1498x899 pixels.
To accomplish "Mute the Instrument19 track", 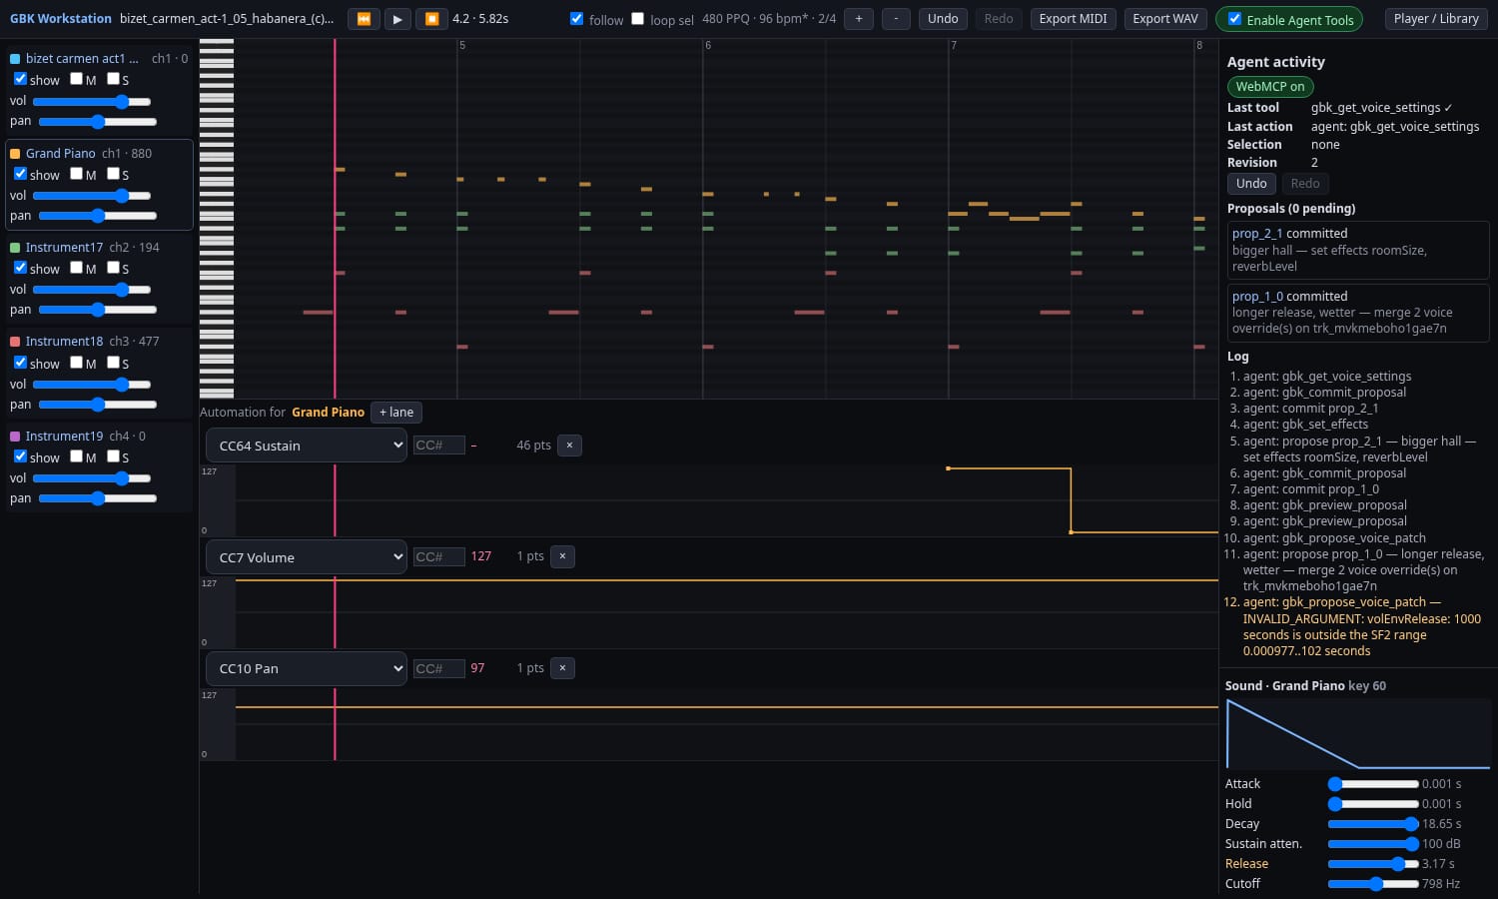I will pyautogui.click(x=76, y=456).
